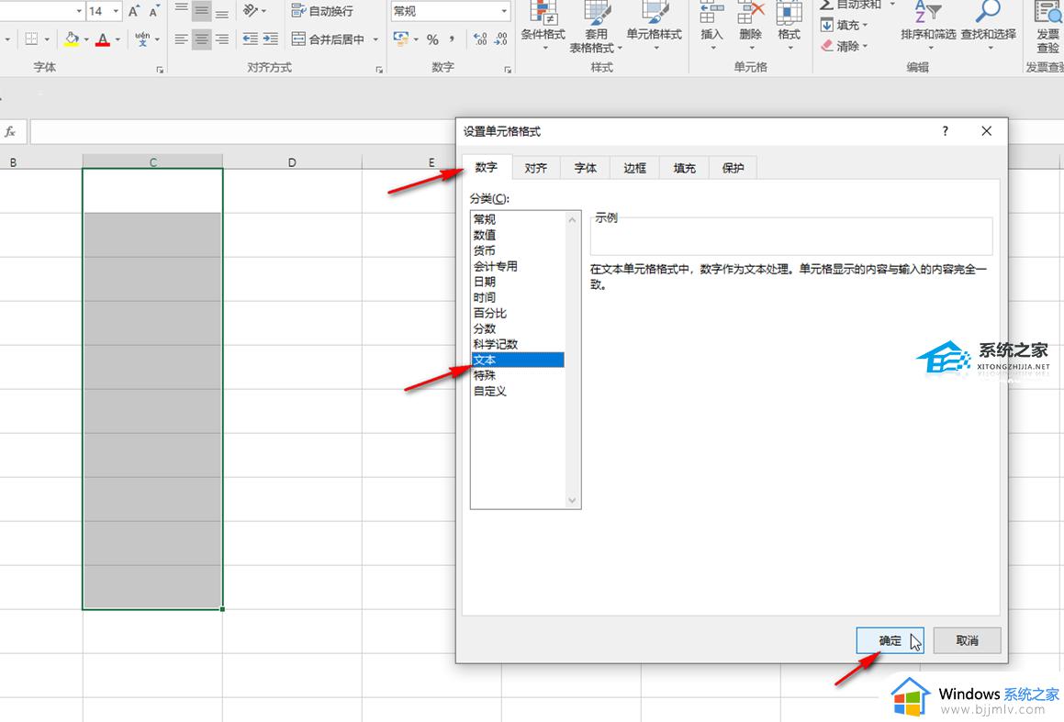Open 套用表格格式 table format menu

click(596, 28)
